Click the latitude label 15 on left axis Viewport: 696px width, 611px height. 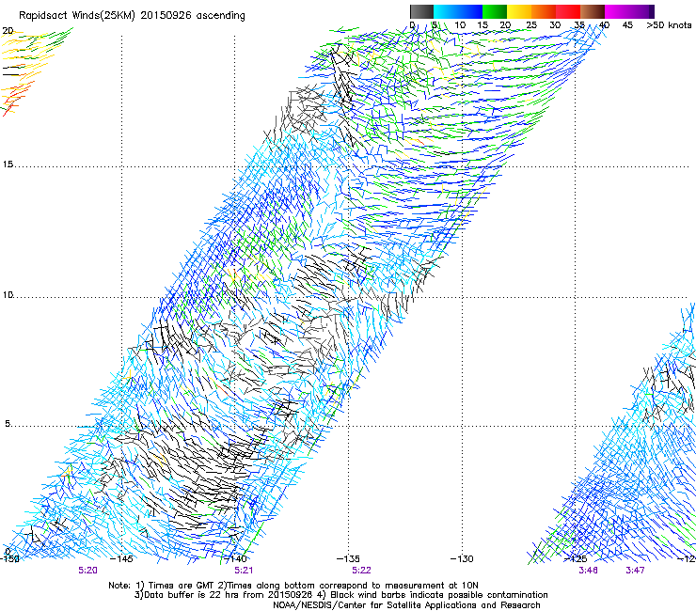(8, 164)
